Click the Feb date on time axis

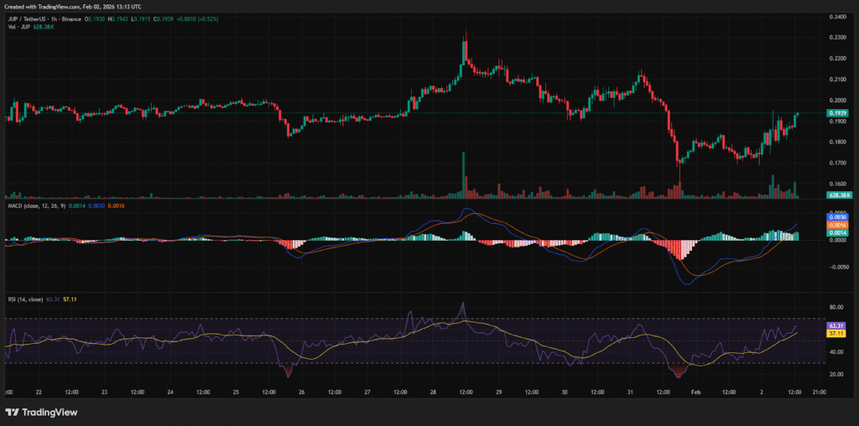click(x=695, y=392)
